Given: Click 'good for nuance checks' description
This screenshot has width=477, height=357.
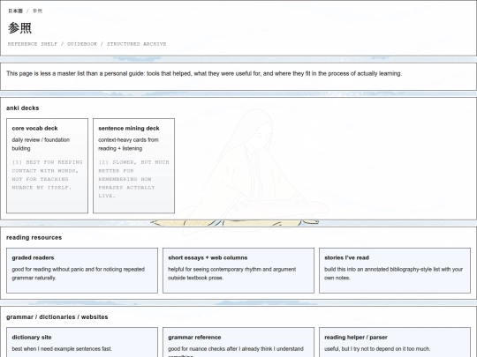Looking at the screenshot, I should (x=236, y=352).
